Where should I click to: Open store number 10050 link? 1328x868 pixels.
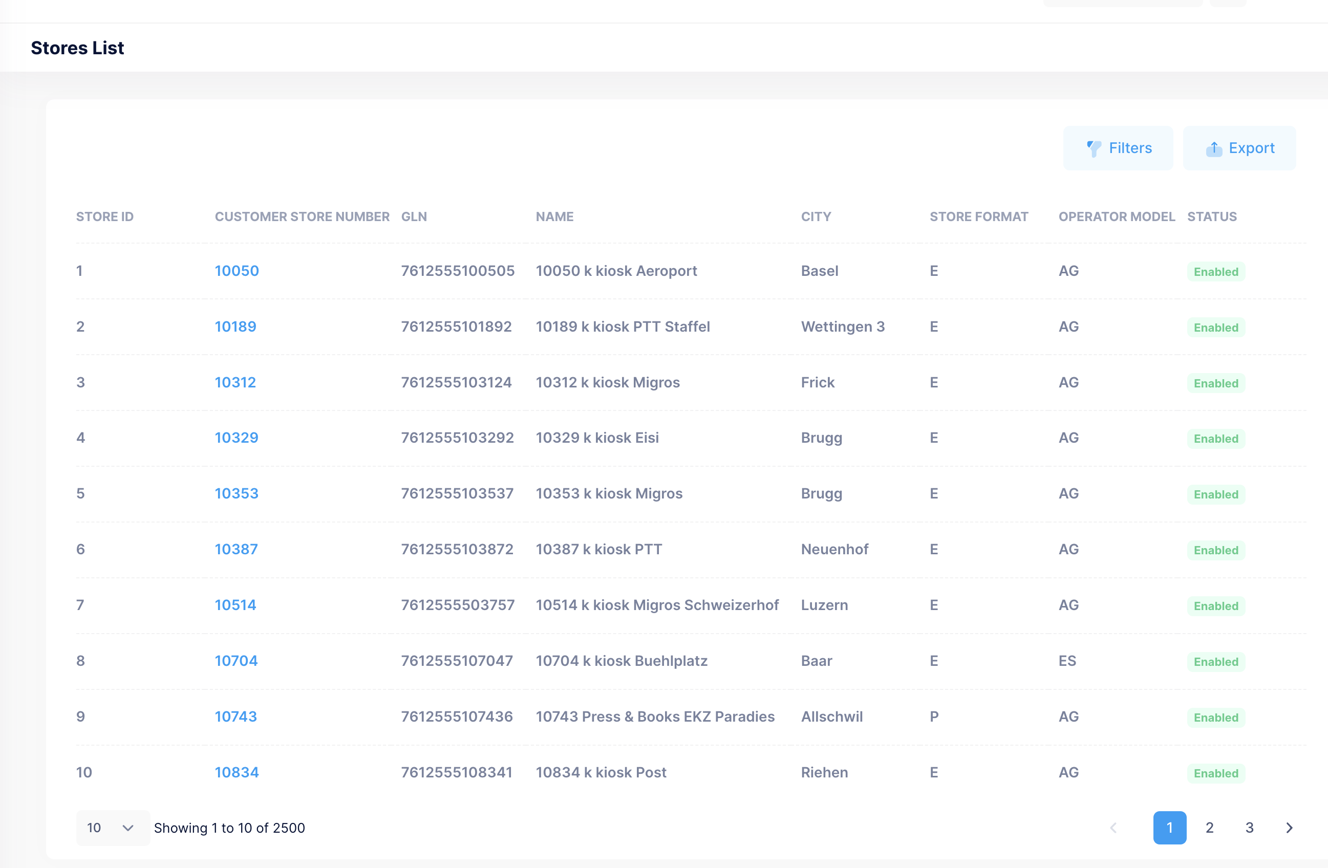coord(237,271)
